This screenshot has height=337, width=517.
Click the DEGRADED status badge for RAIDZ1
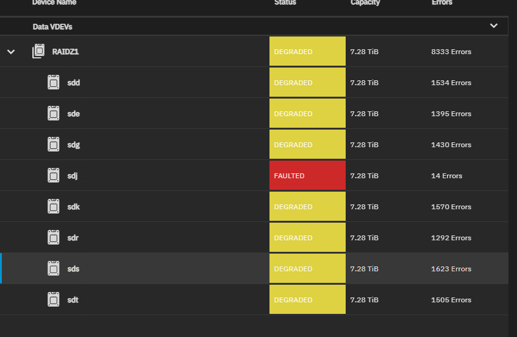307,52
